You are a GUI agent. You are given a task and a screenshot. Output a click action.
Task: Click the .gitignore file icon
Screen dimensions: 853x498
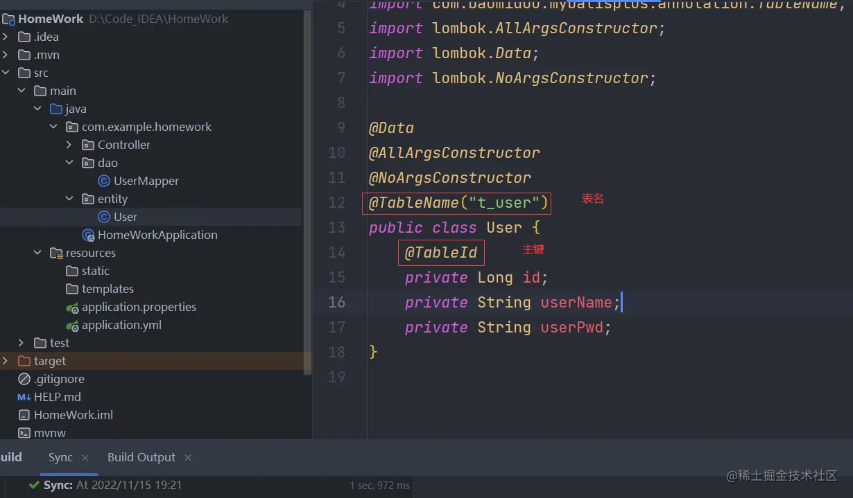pos(24,379)
